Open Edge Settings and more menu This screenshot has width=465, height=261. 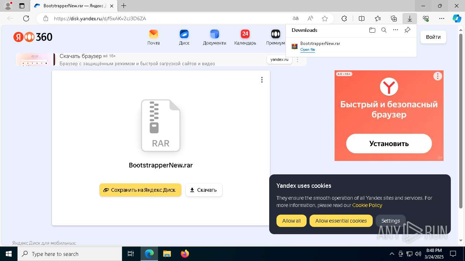pyautogui.click(x=442, y=18)
